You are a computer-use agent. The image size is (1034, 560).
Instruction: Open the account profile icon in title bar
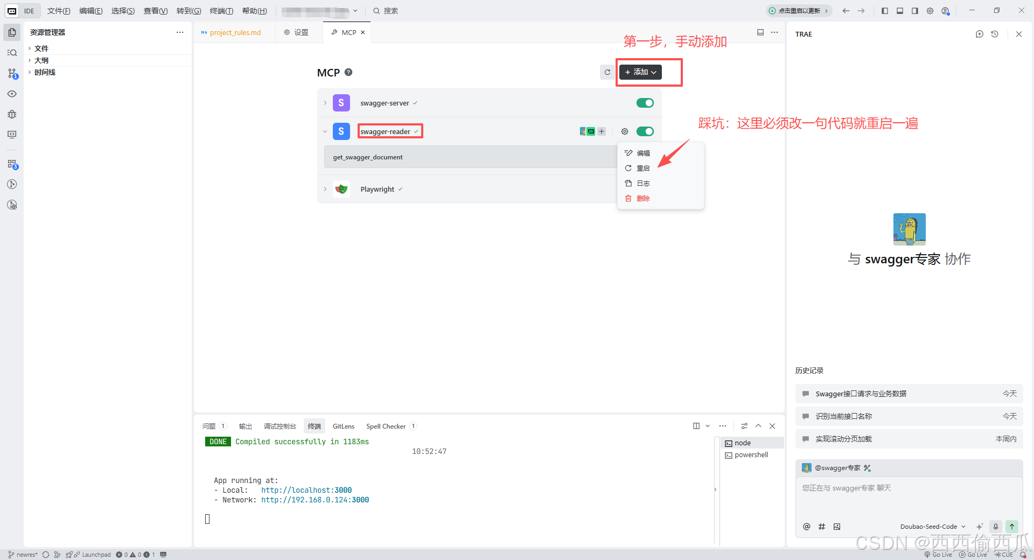[945, 11]
